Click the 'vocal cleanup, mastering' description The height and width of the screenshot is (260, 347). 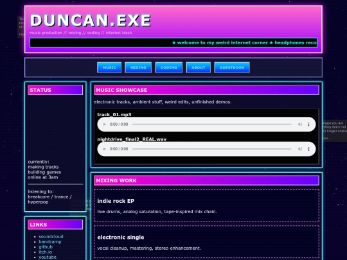point(149,248)
